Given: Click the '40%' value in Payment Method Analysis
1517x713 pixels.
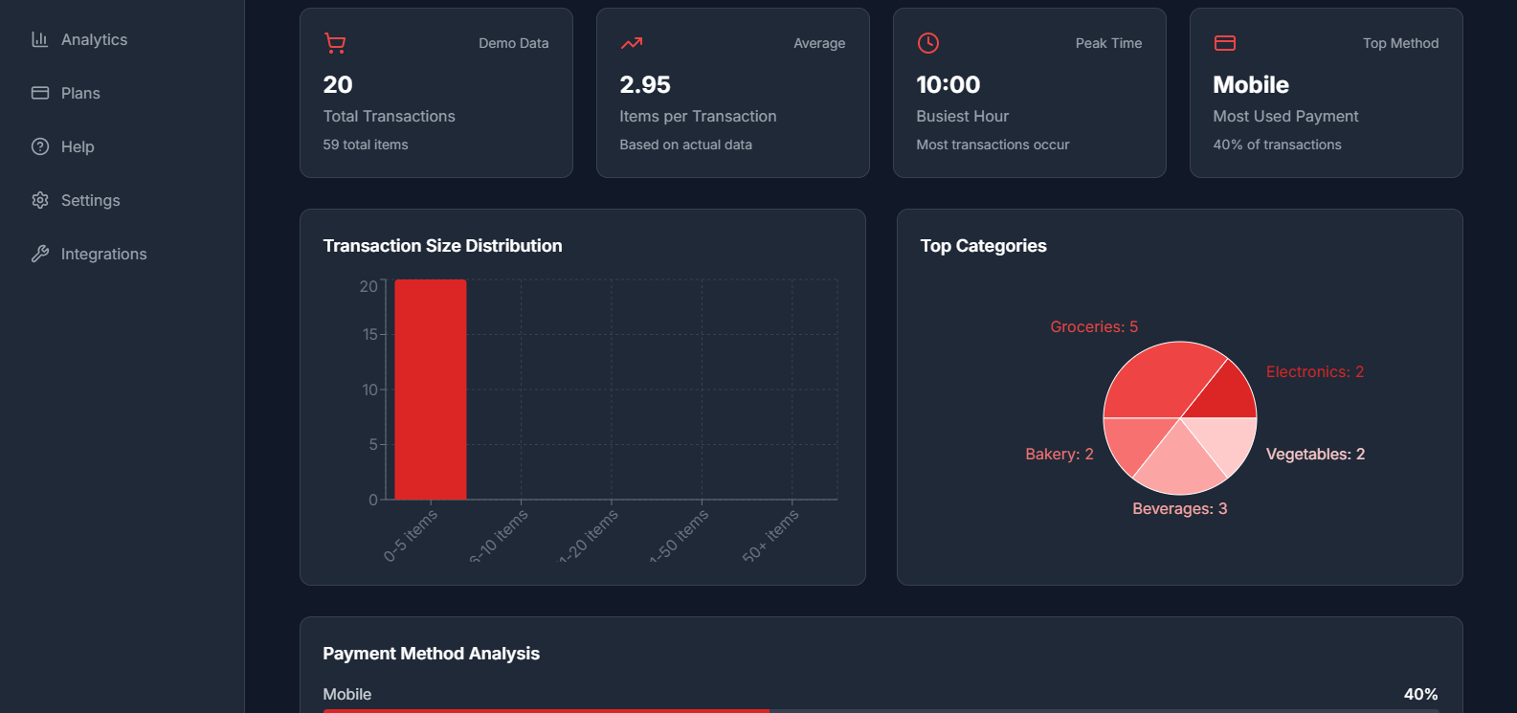Looking at the screenshot, I should click(1420, 695).
